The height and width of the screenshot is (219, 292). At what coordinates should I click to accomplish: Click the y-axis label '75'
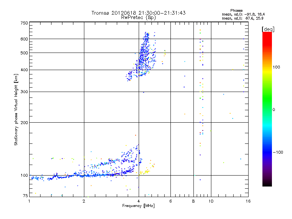pos(26,196)
